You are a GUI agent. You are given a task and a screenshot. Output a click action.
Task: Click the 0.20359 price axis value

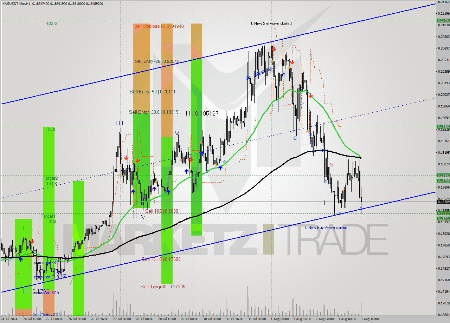click(x=443, y=71)
